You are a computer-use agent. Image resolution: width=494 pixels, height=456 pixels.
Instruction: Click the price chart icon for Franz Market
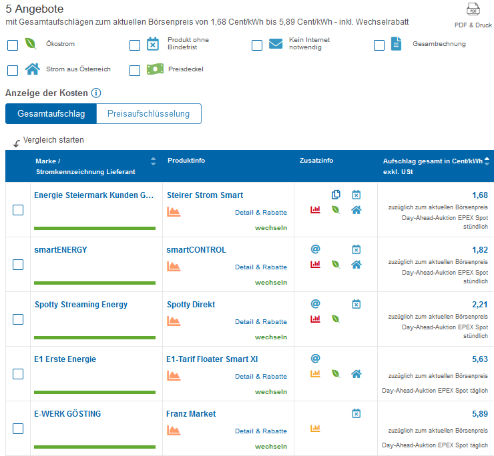click(x=174, y=431)
